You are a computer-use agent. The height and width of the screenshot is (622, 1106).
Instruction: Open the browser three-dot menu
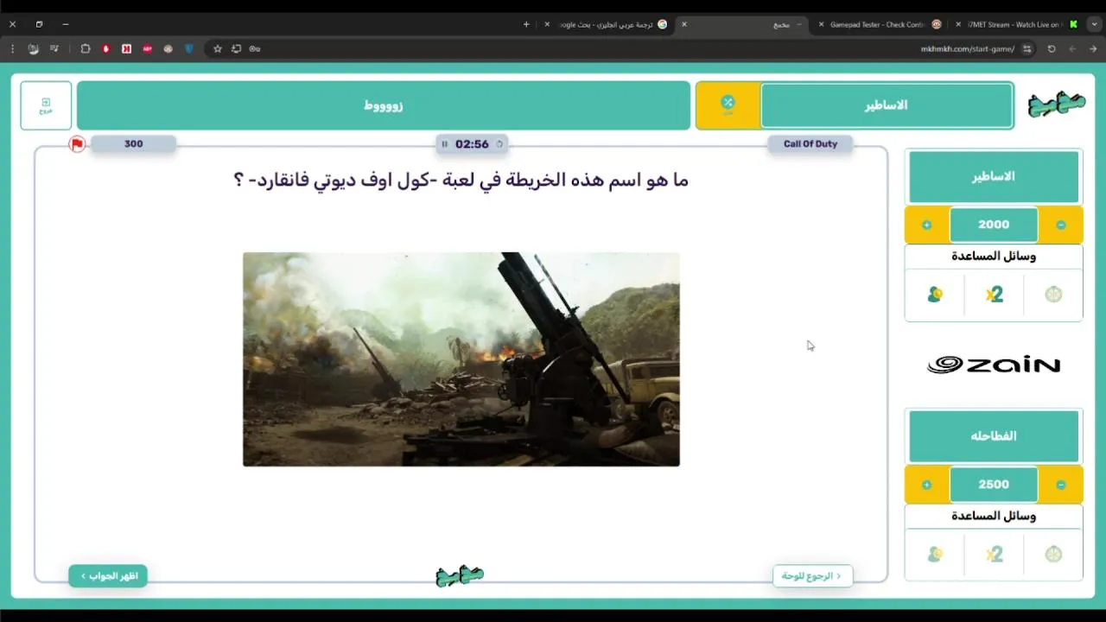[12, 49]
